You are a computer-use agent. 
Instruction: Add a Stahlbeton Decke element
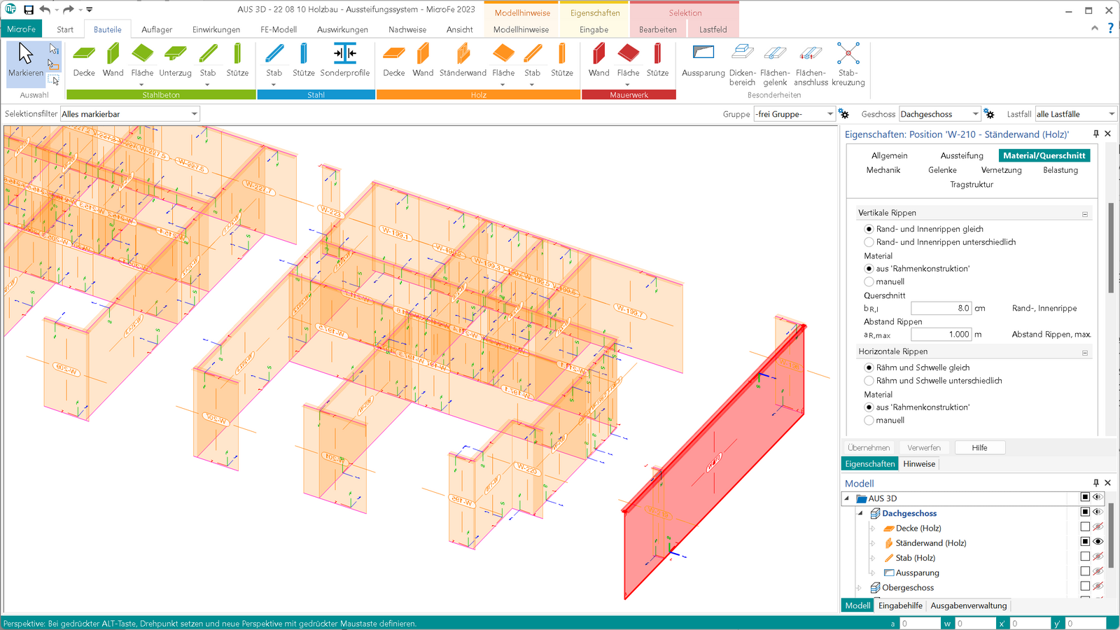pos(84,60)
